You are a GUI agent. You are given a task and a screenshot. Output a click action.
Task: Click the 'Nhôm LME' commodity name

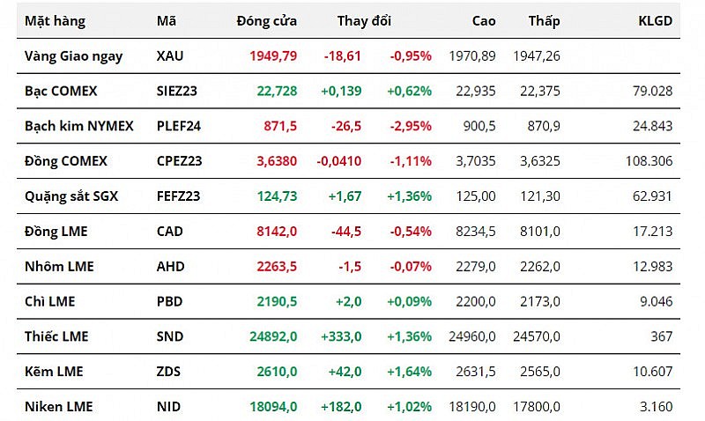coord(58,267)
